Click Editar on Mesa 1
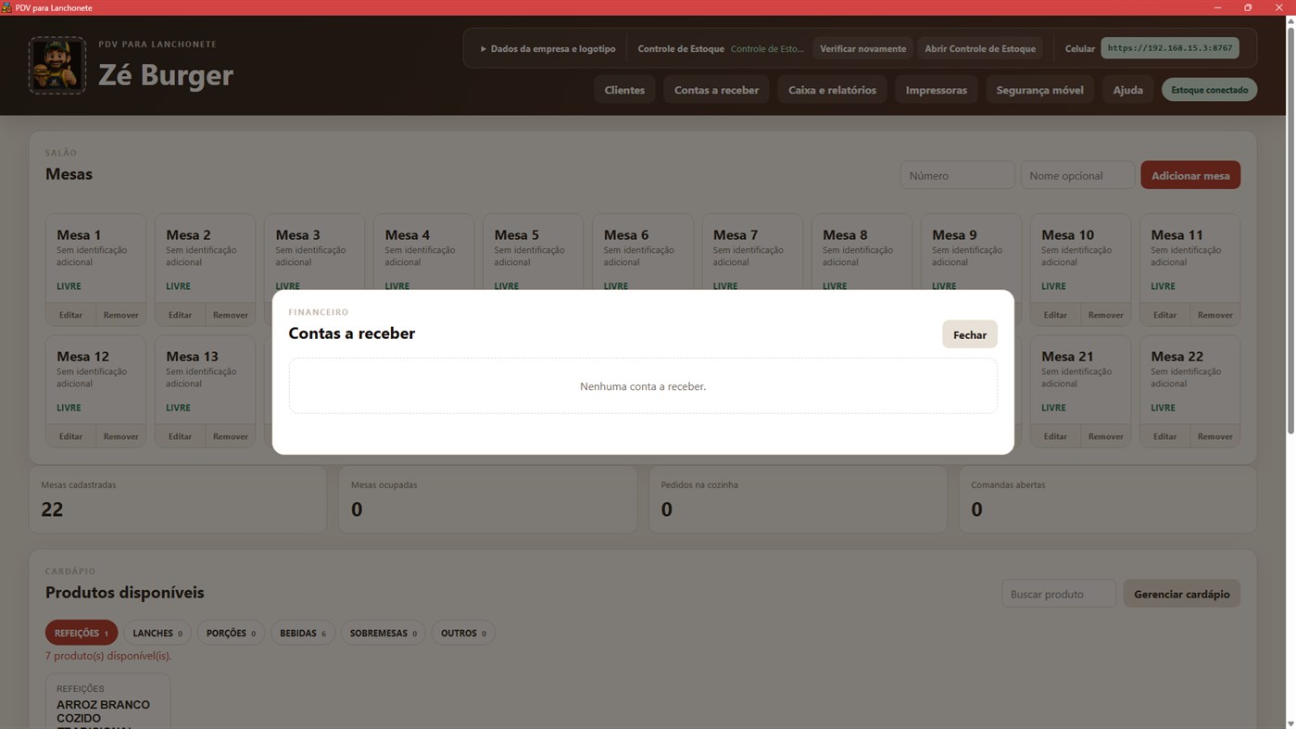The width and height of the screenshot is (1296, 729). 70,315
